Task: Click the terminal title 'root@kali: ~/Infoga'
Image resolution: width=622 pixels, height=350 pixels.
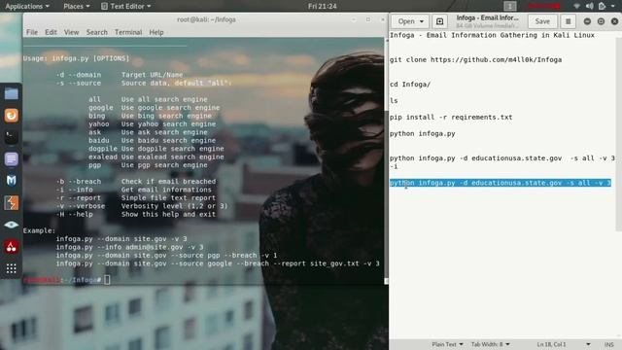Action: 206,19
